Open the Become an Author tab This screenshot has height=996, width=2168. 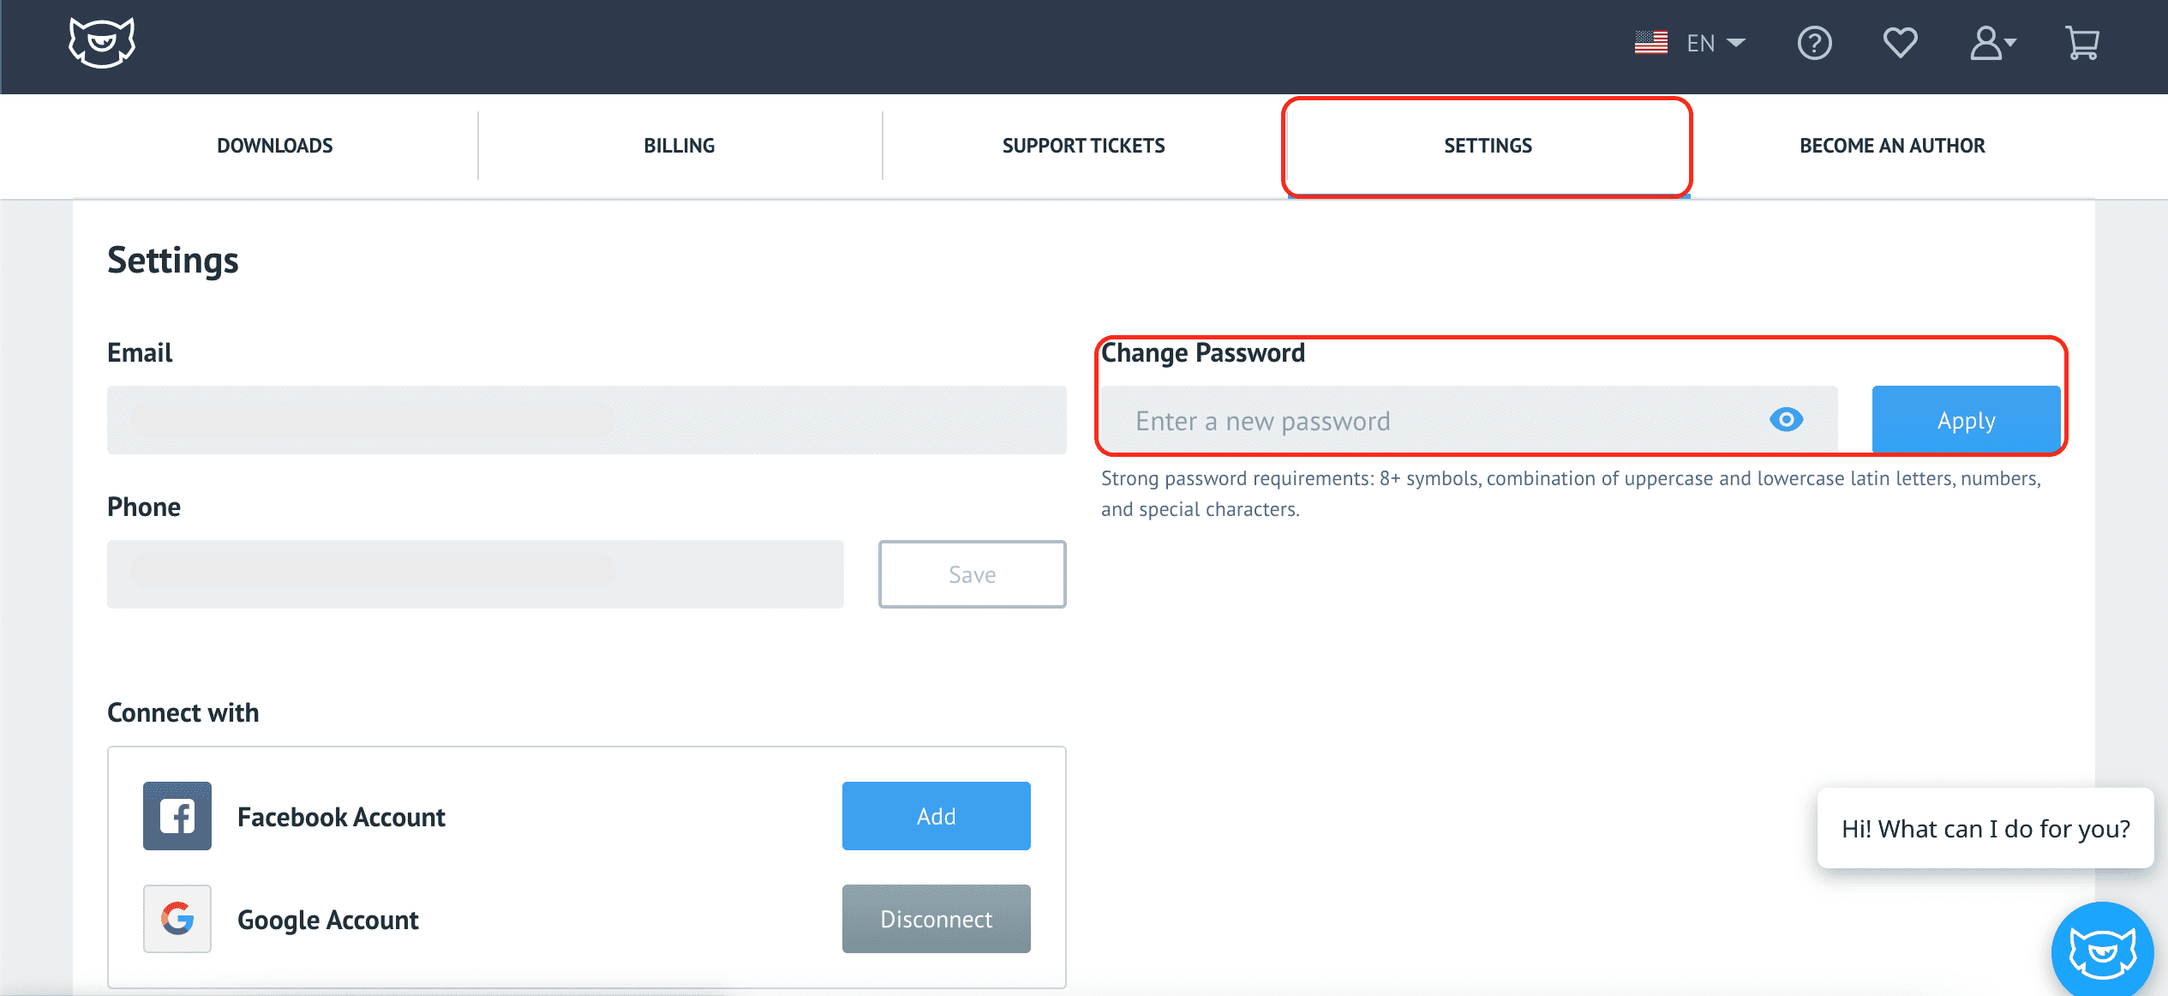(1892, 146)
